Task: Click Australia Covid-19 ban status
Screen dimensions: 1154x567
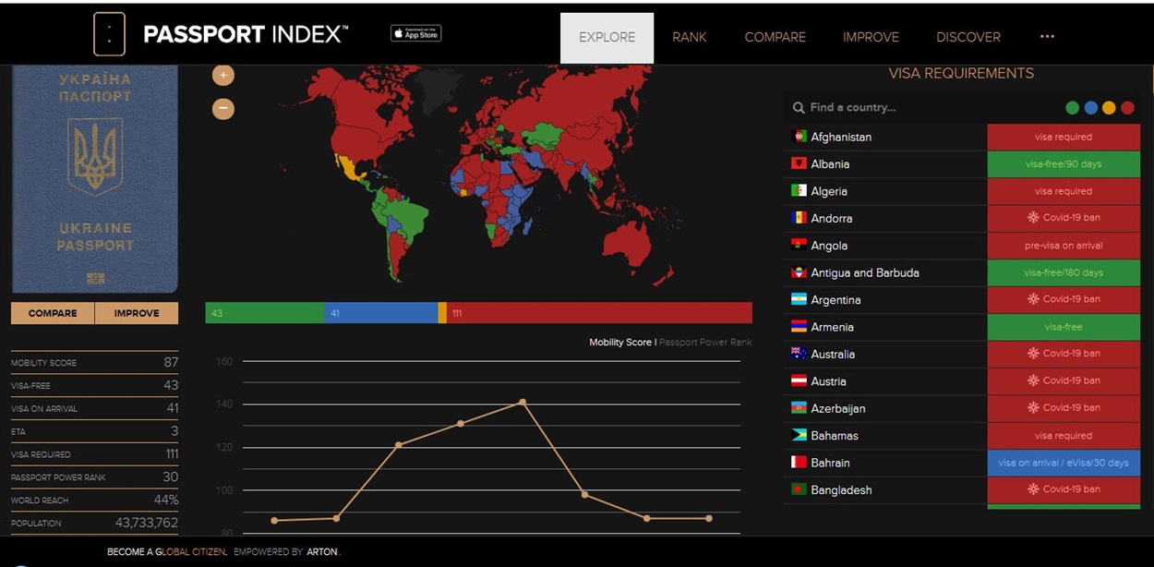Action: [x=1064, y=354]
